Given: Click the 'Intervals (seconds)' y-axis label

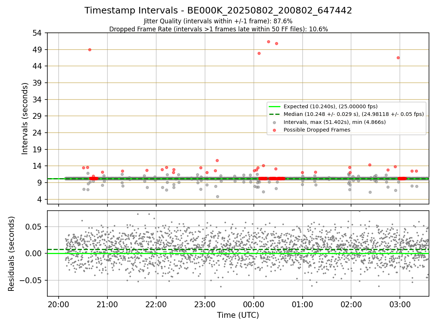Looking at the screenshot, I should (25, 118).
